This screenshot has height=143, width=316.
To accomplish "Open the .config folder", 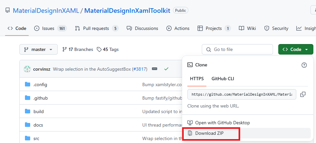I will coord(40,84).
